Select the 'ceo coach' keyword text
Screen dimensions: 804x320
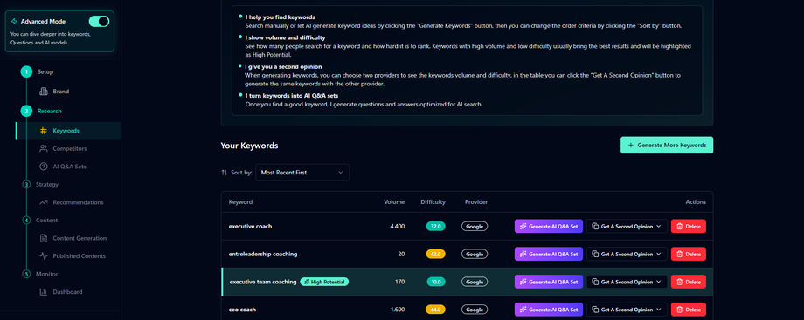(242, 310)
